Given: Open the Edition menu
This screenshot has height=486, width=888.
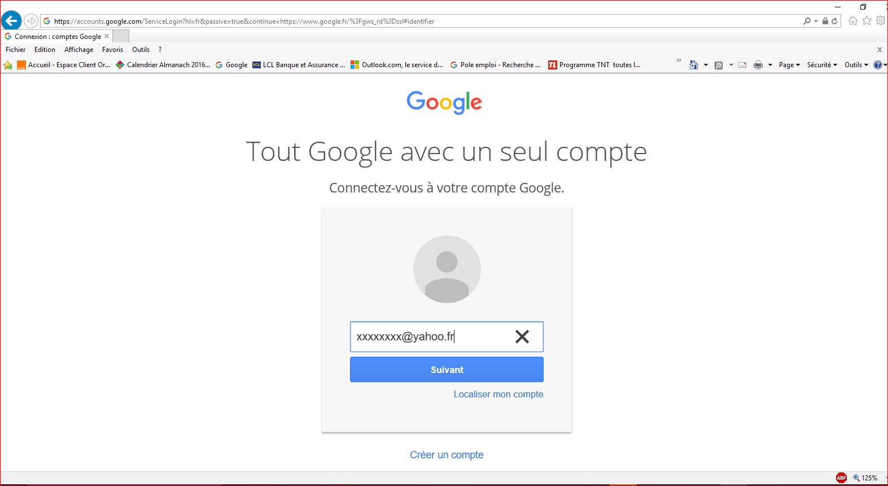Looking at the screenshot, I should (x=45, y=50).
